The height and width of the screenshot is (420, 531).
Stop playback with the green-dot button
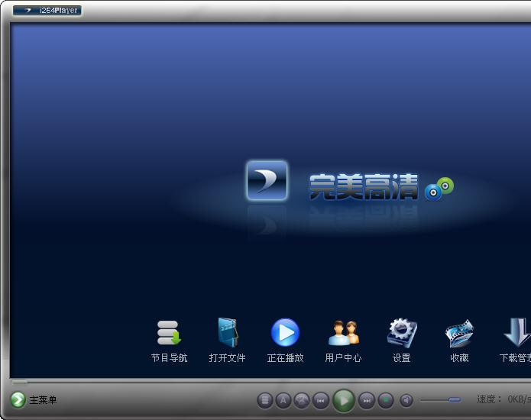[x=386, y=401]
